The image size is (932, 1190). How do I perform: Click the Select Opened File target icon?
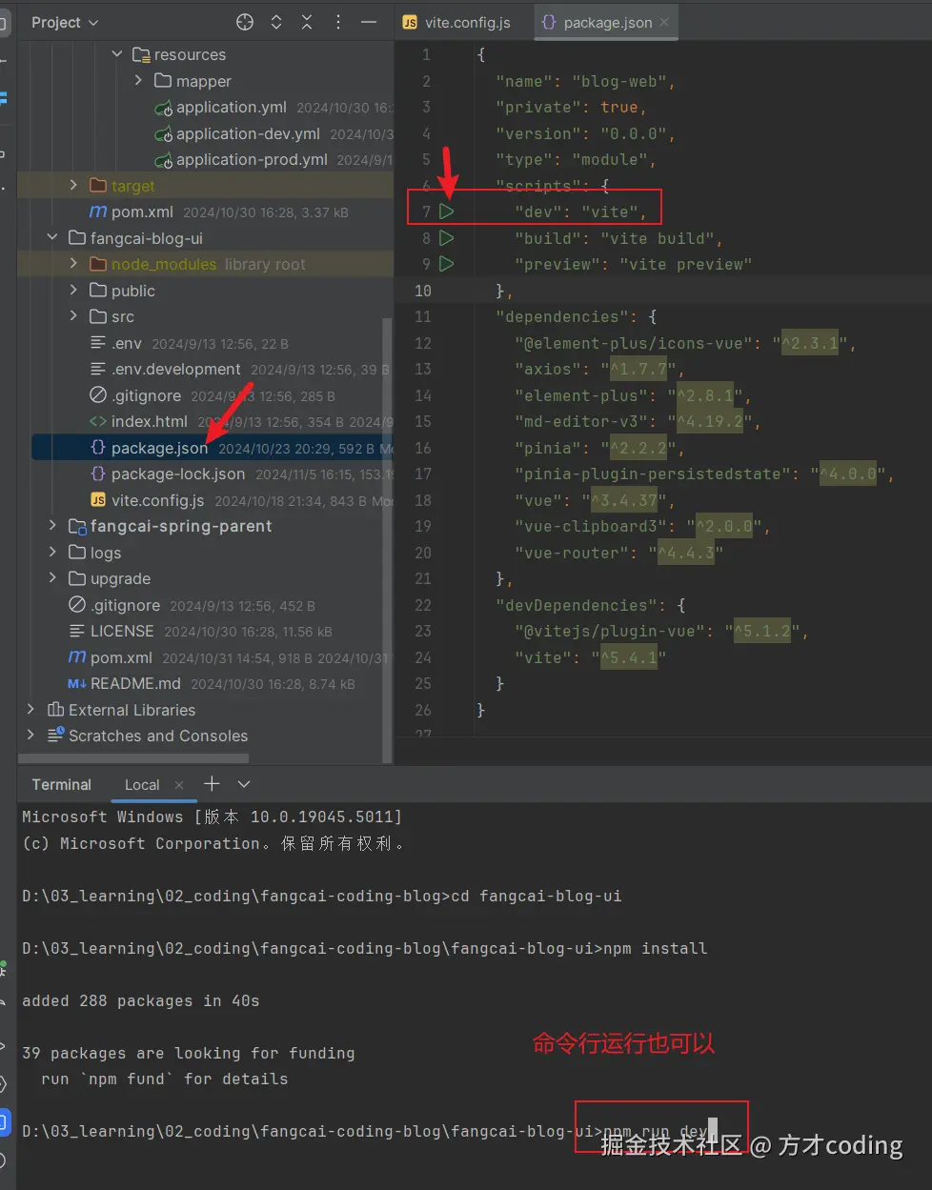coord(245,22)
